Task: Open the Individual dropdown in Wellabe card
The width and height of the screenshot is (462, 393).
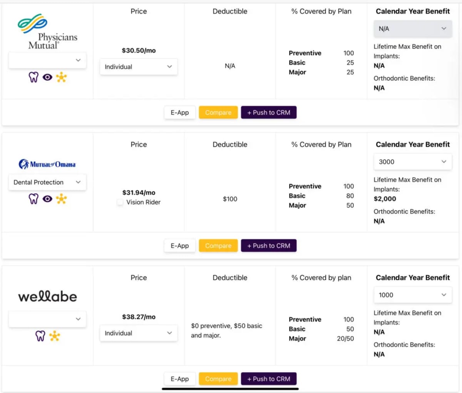Action: (139, 333)
